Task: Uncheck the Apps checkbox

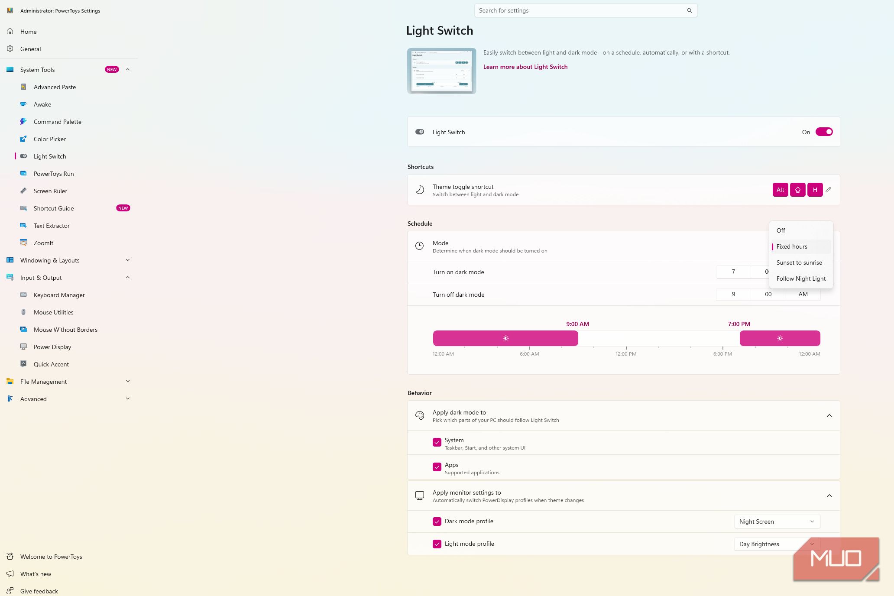Action: pyautogui.click(x=437, y=467)
